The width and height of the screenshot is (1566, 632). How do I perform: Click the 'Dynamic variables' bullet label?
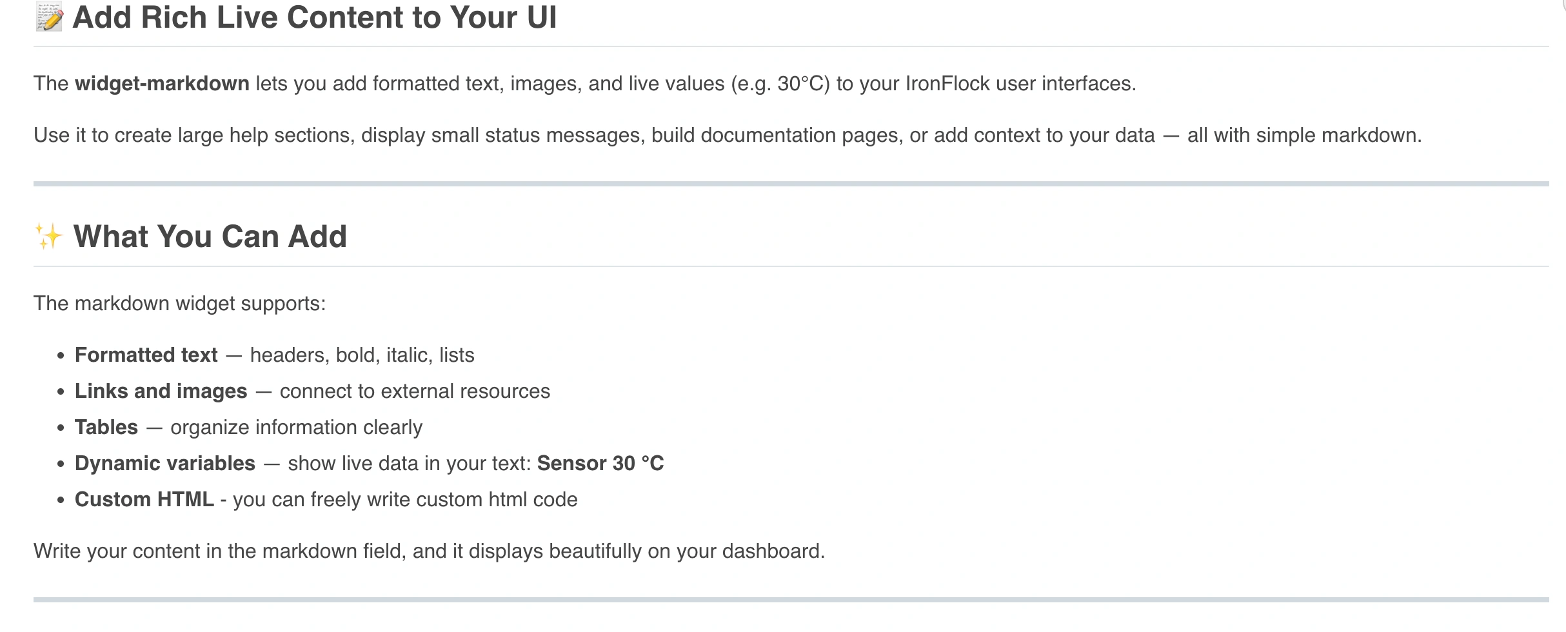click(x=165, y=464)
